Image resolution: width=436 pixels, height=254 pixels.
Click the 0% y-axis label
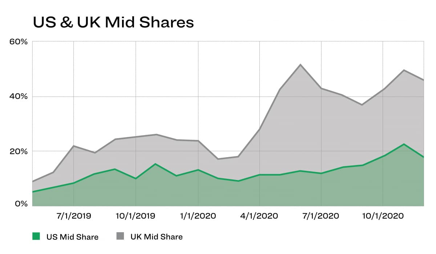click(21, 204)
